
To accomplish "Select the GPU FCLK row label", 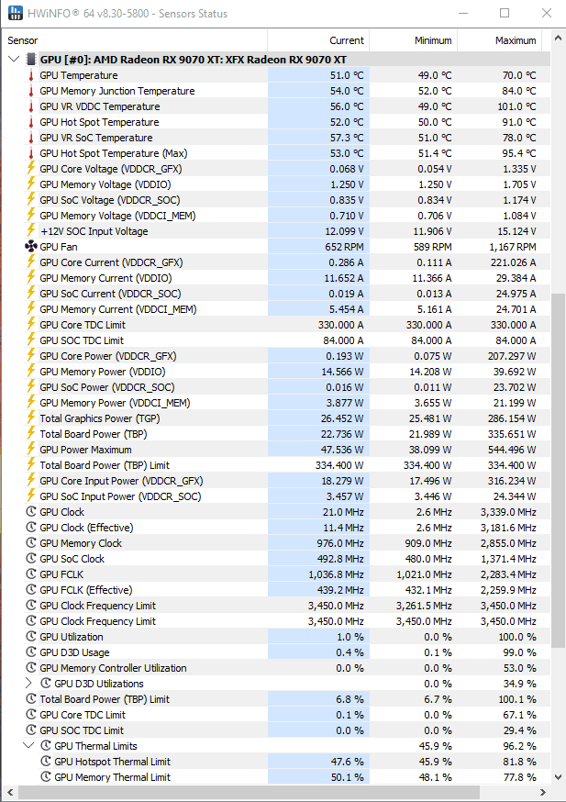I will coord(61,574).
